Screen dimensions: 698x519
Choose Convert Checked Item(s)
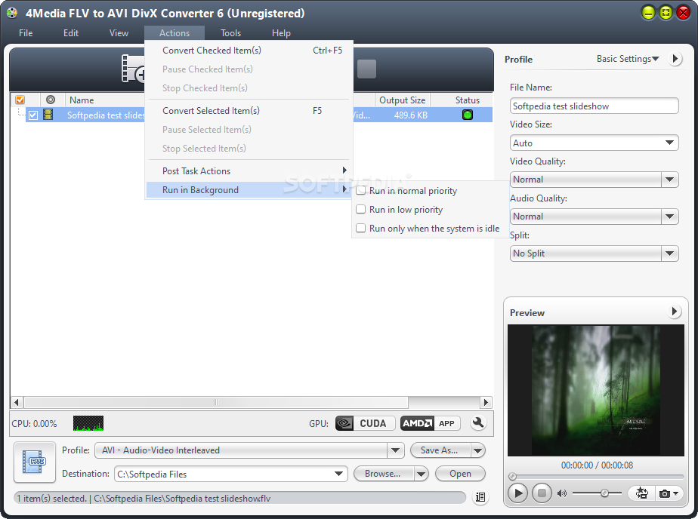tap(249, 51)
